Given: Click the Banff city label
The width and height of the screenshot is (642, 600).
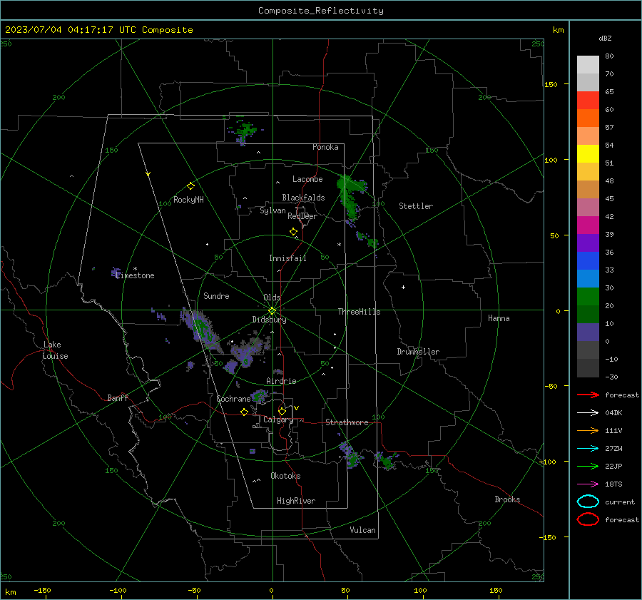Looking at the screenshot, I should point(118,397).
